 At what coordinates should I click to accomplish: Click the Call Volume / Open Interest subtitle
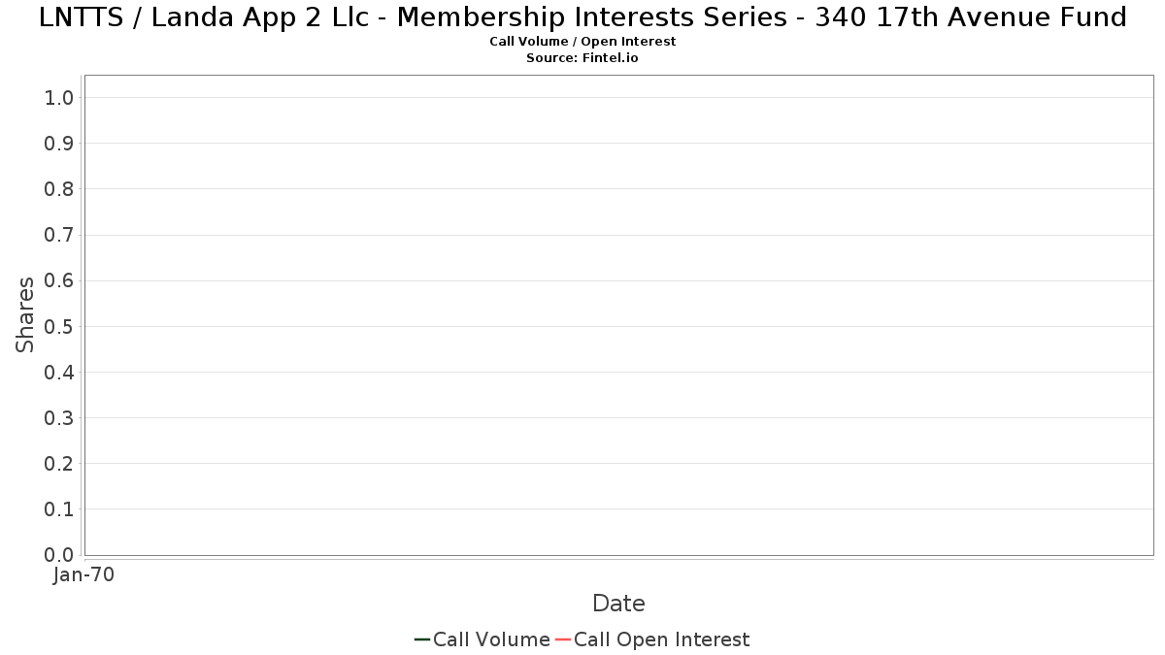[x=582, y=42]
